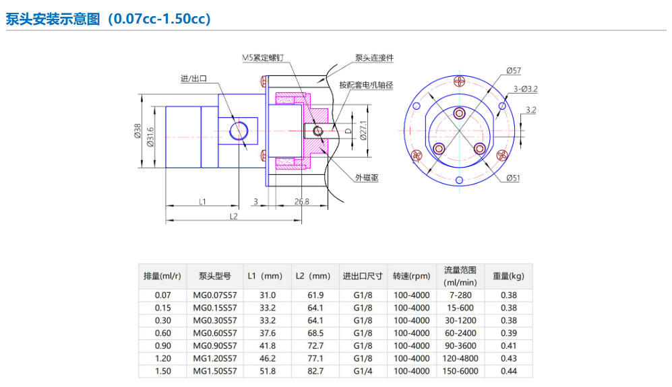
Task: Click the Ø57 dimension on the front view
Action: point(514,71)
